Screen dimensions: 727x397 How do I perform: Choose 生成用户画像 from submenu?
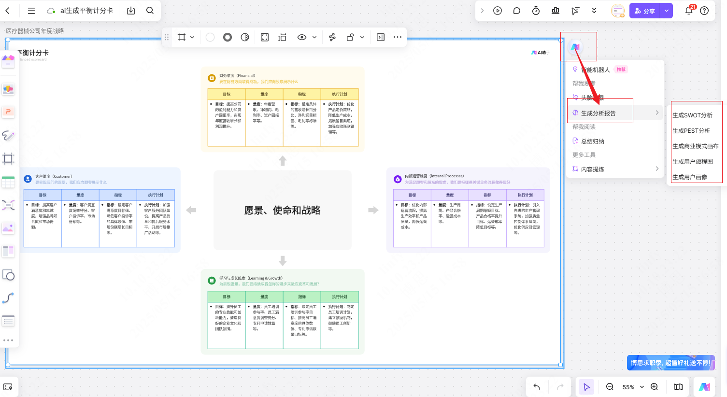click(690, 177)
